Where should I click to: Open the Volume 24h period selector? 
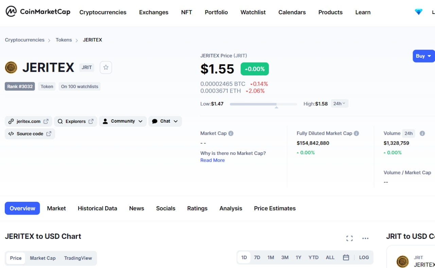[x=408, y=133]
